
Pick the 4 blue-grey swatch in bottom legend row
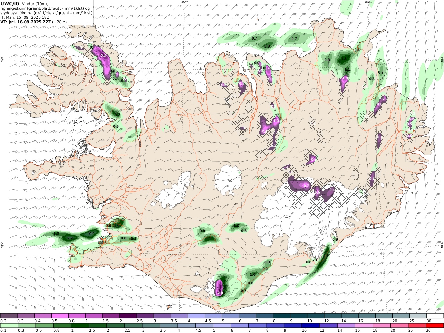(x=186, y=326)
